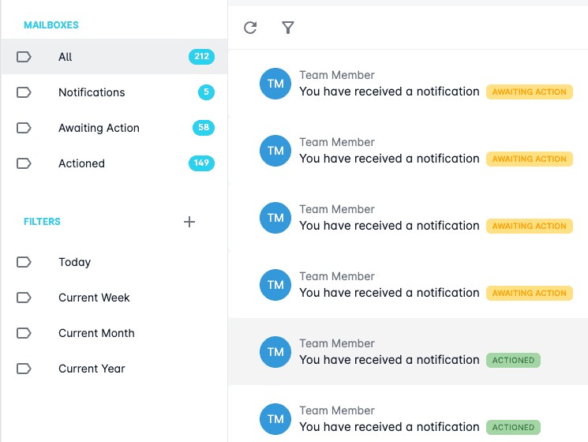This screenshot has width=588, height=442.
Task: Click Team Member sender name on first message
Action: 337,75
